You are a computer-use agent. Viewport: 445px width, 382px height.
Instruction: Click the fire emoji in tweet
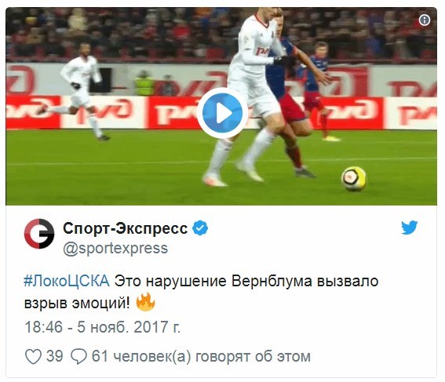[x=146, y=302]
